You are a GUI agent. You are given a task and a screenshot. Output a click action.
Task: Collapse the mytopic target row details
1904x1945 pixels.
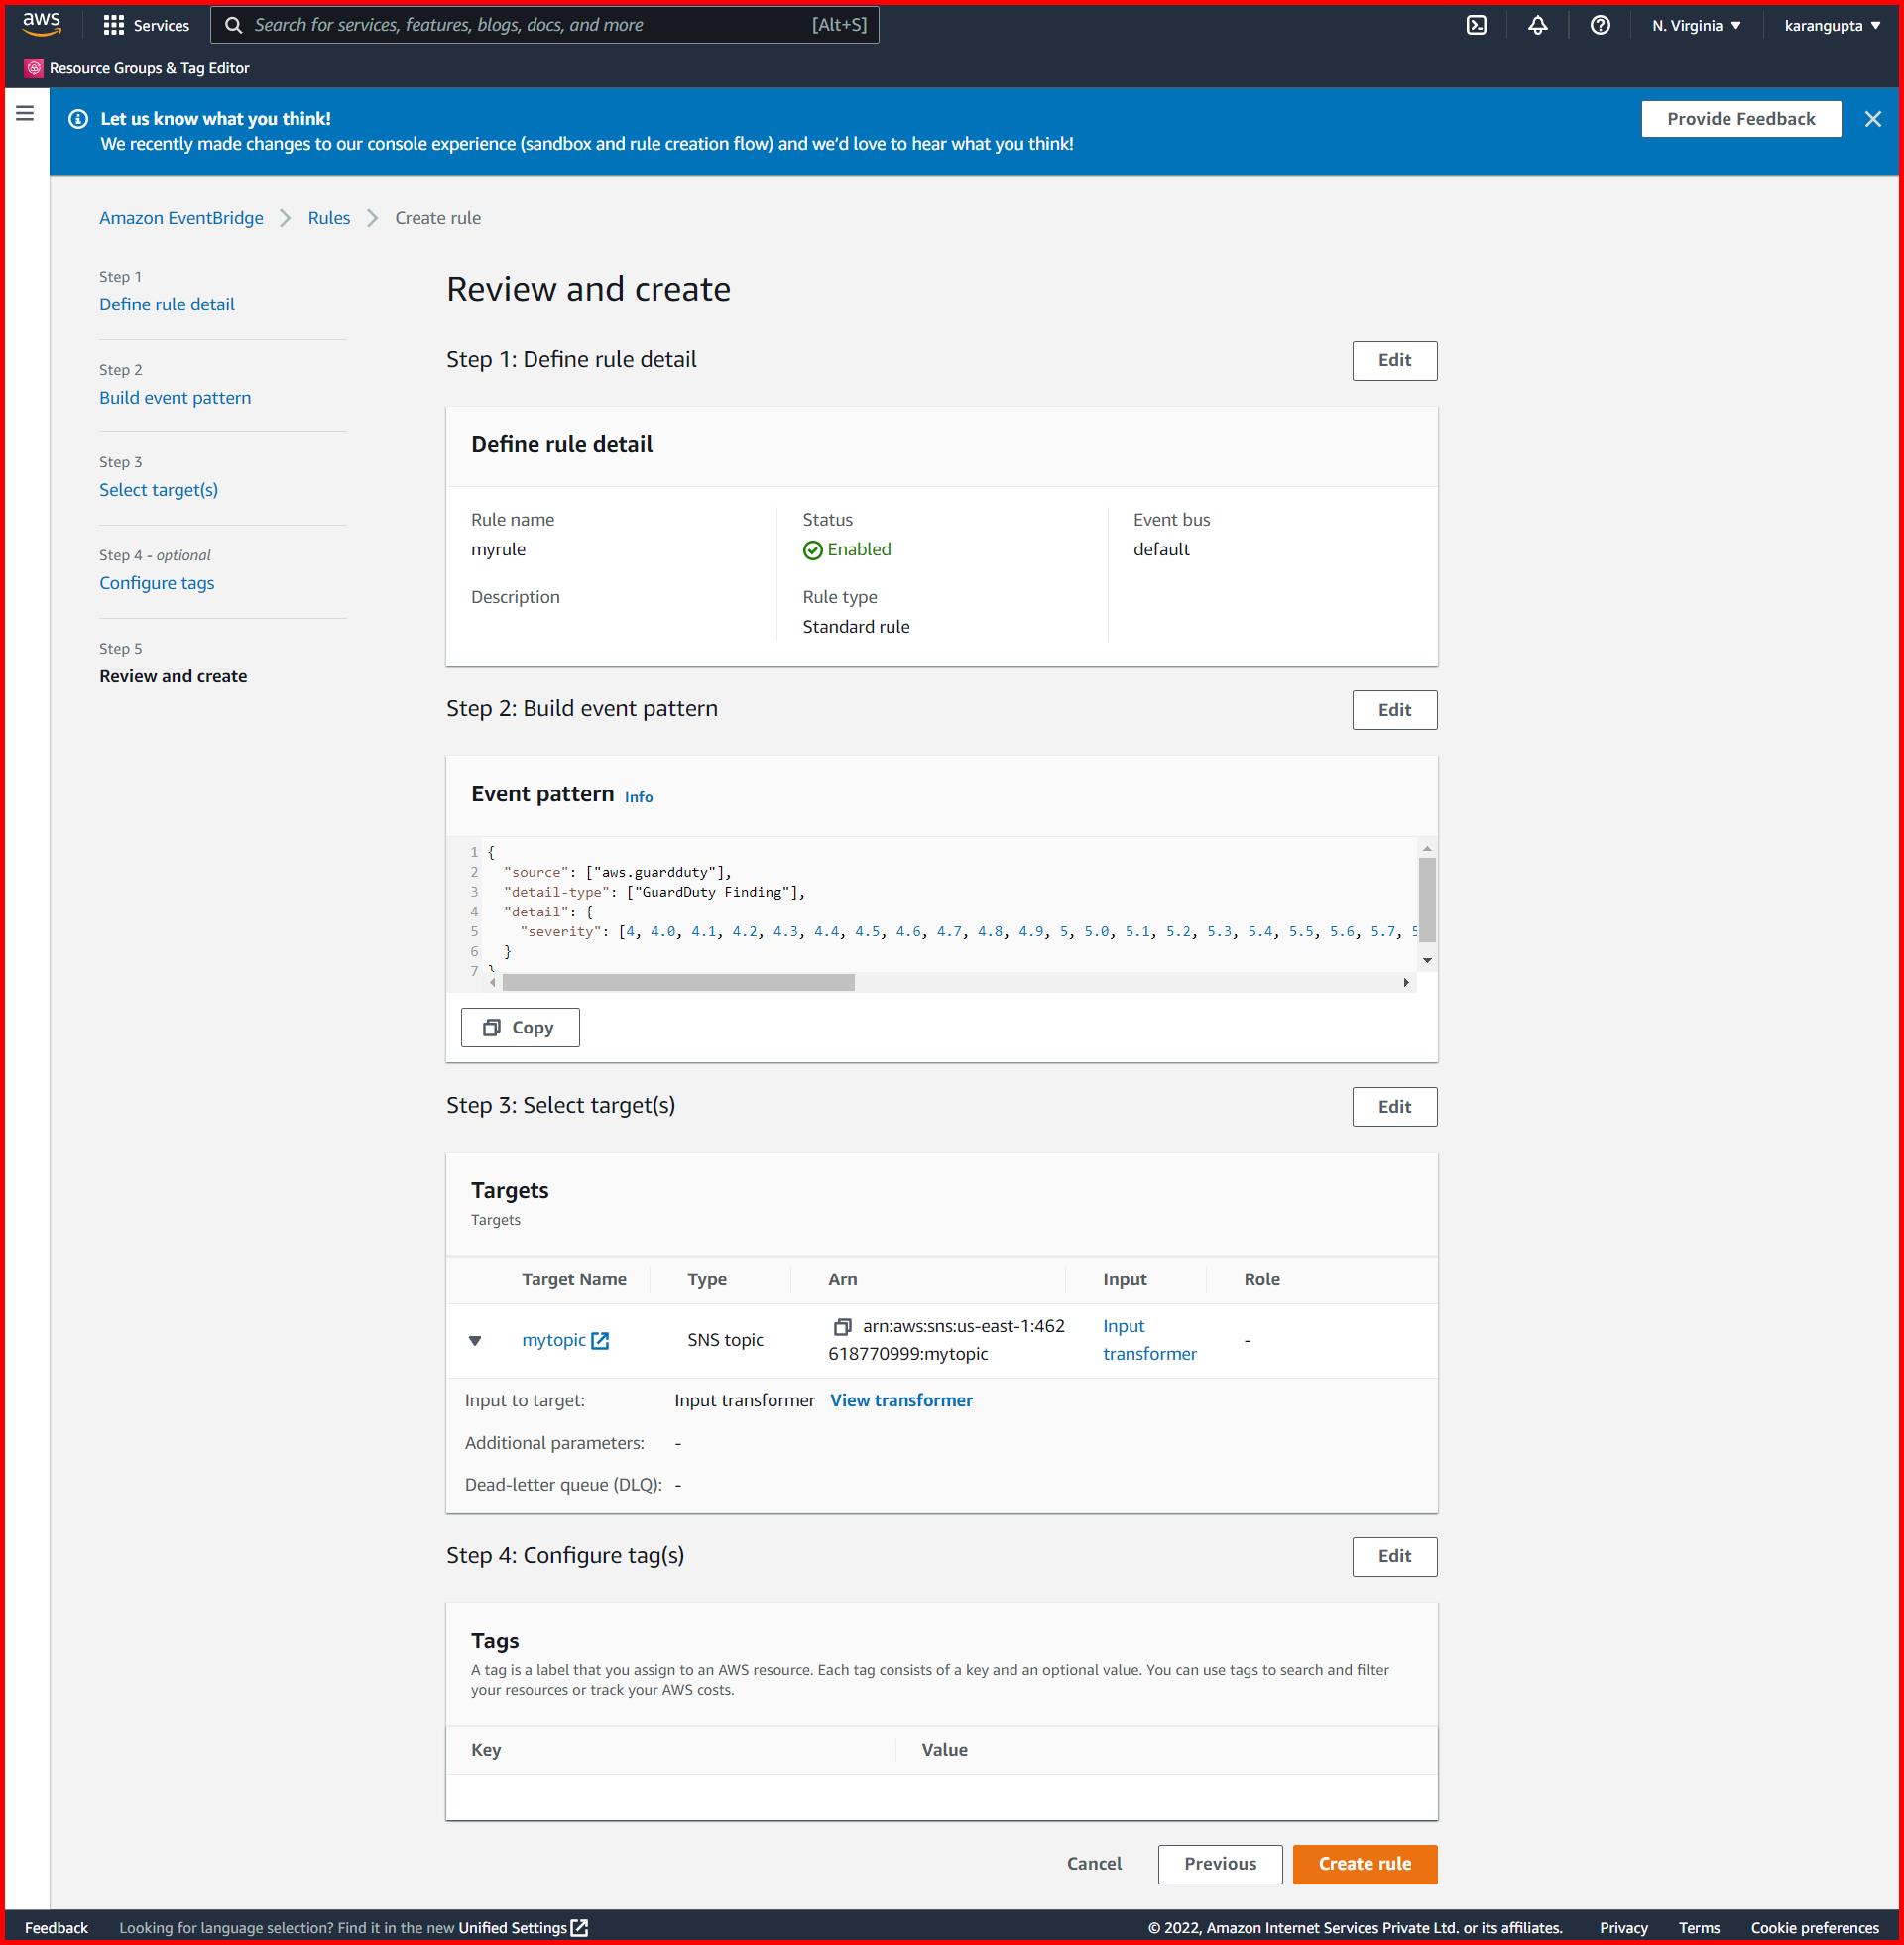pyautogui.click(x=475, y=1340)
